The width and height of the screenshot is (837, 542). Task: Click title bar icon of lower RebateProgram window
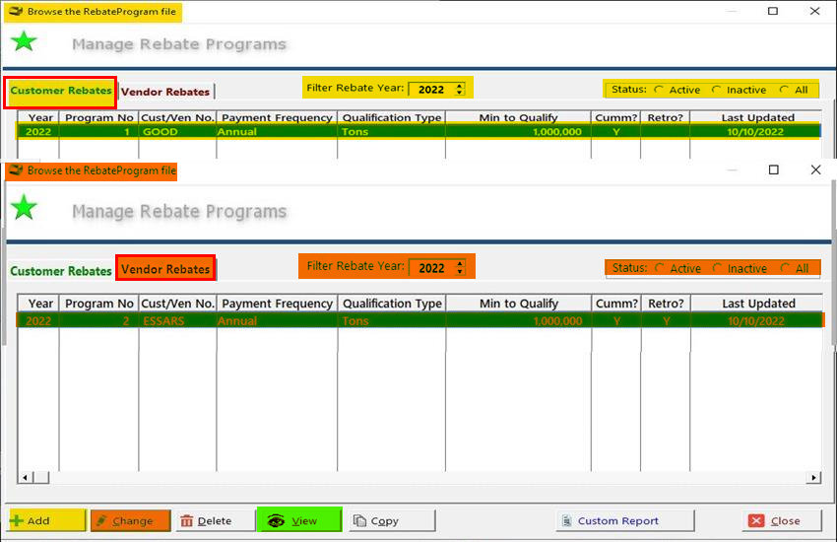pyautogui.click(x=16, y=170)
